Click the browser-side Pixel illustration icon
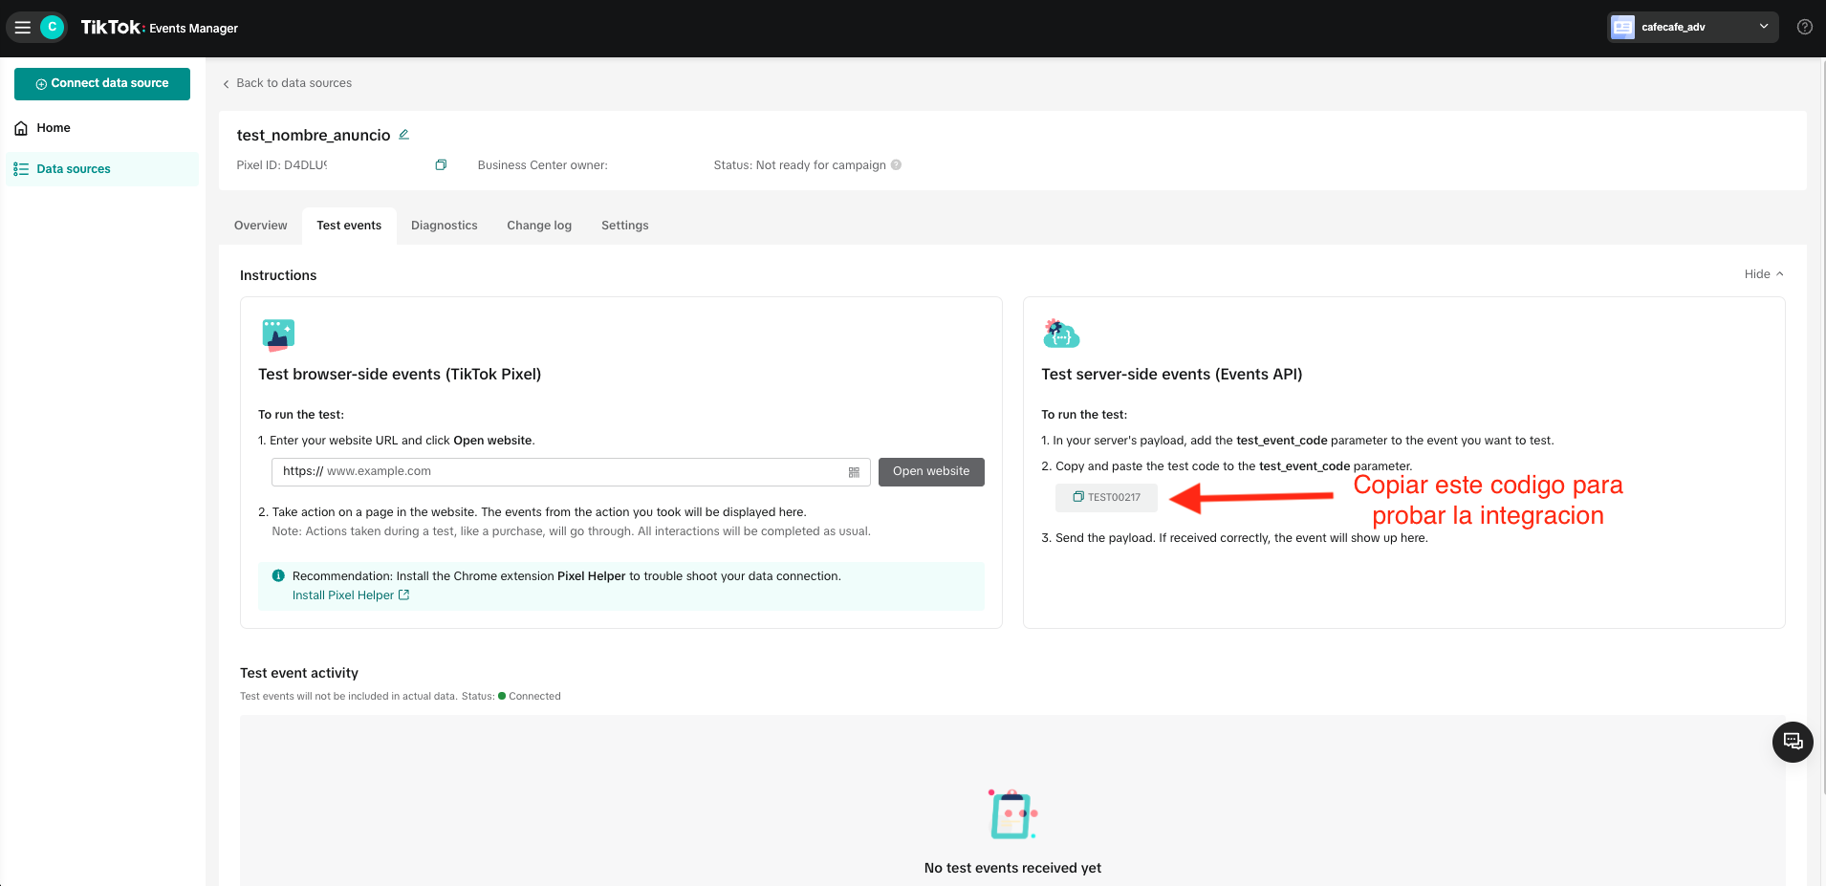 [x=278, y=335]
